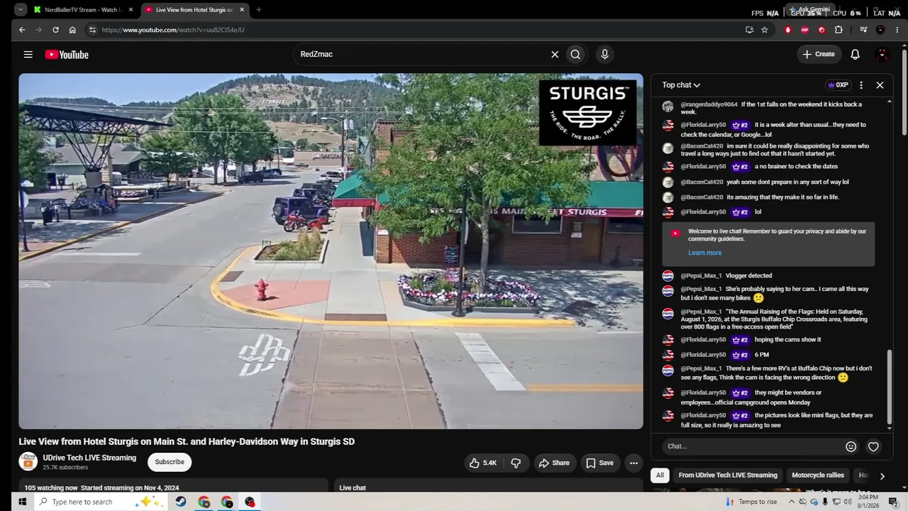Go to YouTube home via the logo
The width and height of the screenshot is (908, 511).
(67, 55)
